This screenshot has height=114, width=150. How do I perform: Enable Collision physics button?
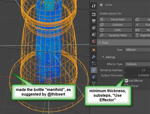pos(116,25)
